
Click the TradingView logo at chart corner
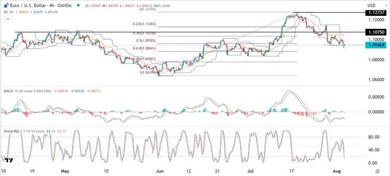tap(9, 160)
